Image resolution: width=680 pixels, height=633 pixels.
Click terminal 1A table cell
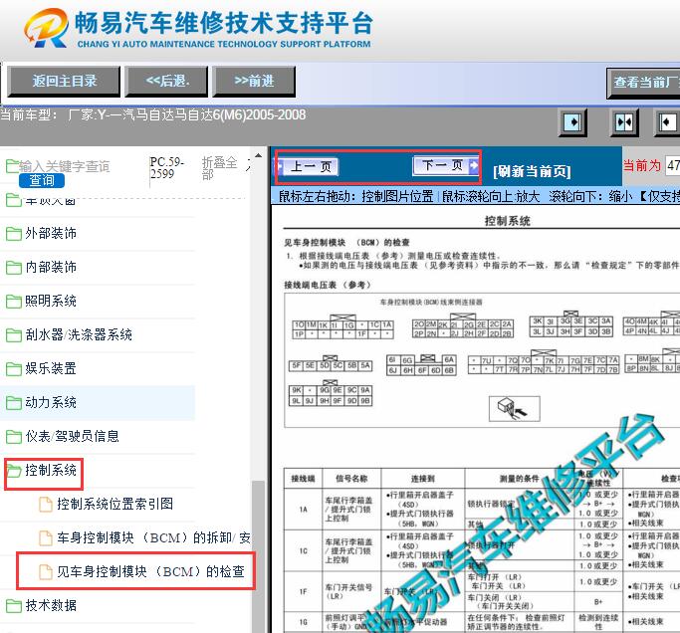pos(303,509)
